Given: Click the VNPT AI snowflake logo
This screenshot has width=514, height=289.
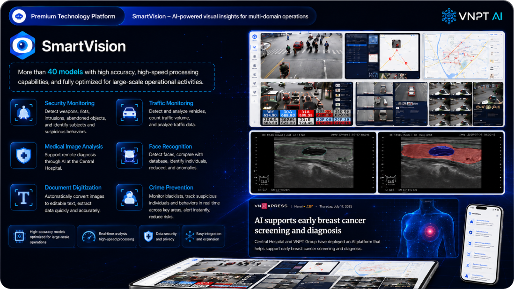Looking at the screenshot, I should (449, 16).
